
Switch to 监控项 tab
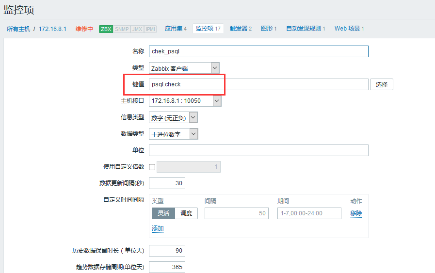tap(208, 29)
